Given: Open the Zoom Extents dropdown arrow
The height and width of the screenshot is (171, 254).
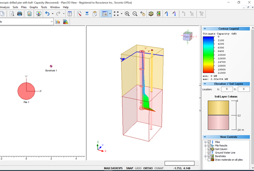Looking at the screenshot, I should [121, 14].
